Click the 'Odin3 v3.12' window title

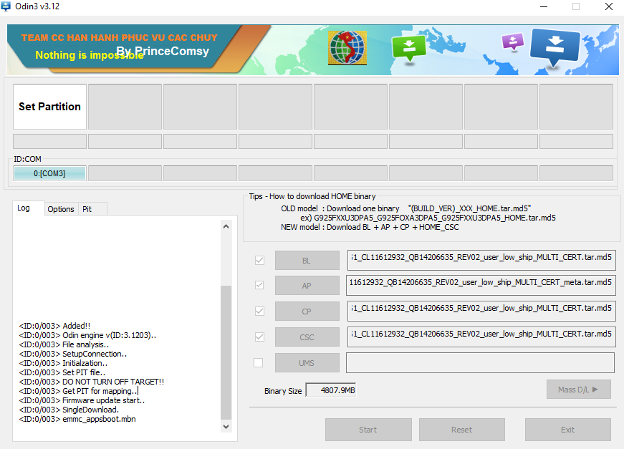tap(37, 6)
